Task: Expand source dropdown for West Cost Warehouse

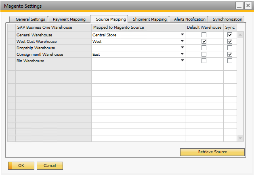Action: 182,41
